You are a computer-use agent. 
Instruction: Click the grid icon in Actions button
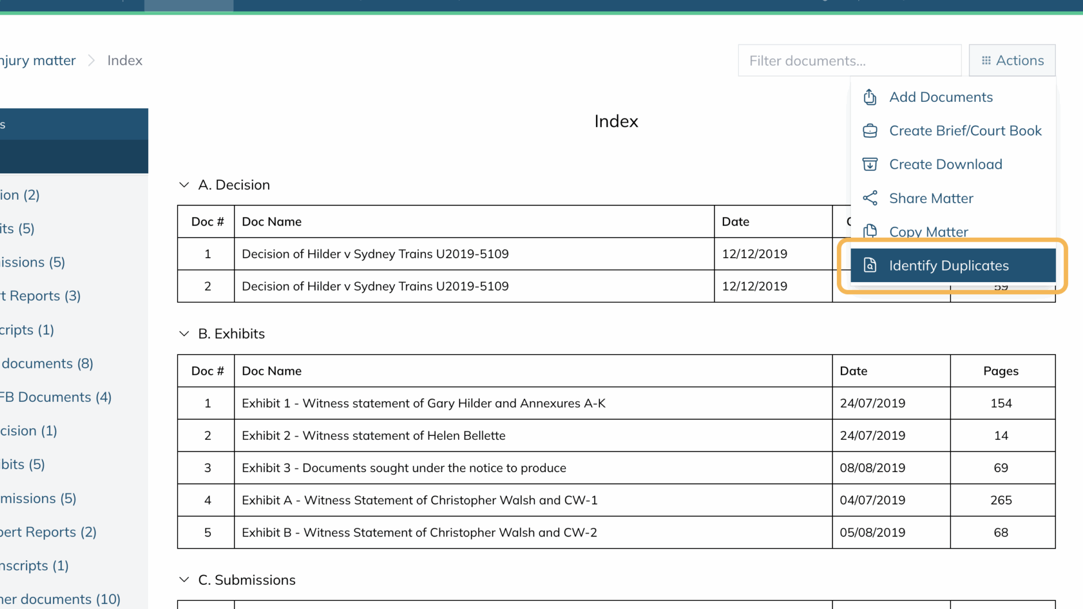[986, 60]
